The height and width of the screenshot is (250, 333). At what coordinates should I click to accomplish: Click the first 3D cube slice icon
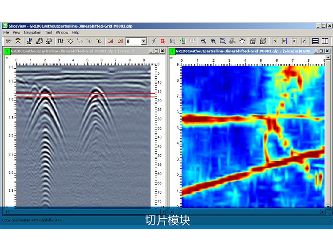click(x=253, y=41)
